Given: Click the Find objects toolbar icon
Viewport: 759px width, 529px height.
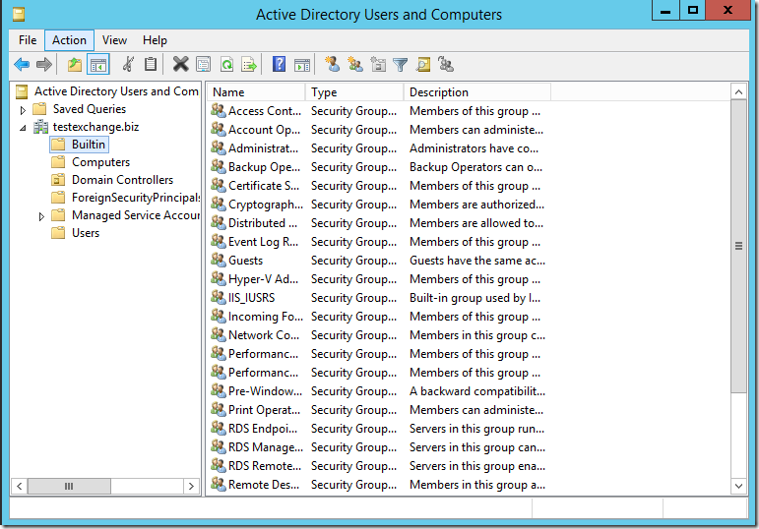Looking at the screenshot, I should coord(423,64).
